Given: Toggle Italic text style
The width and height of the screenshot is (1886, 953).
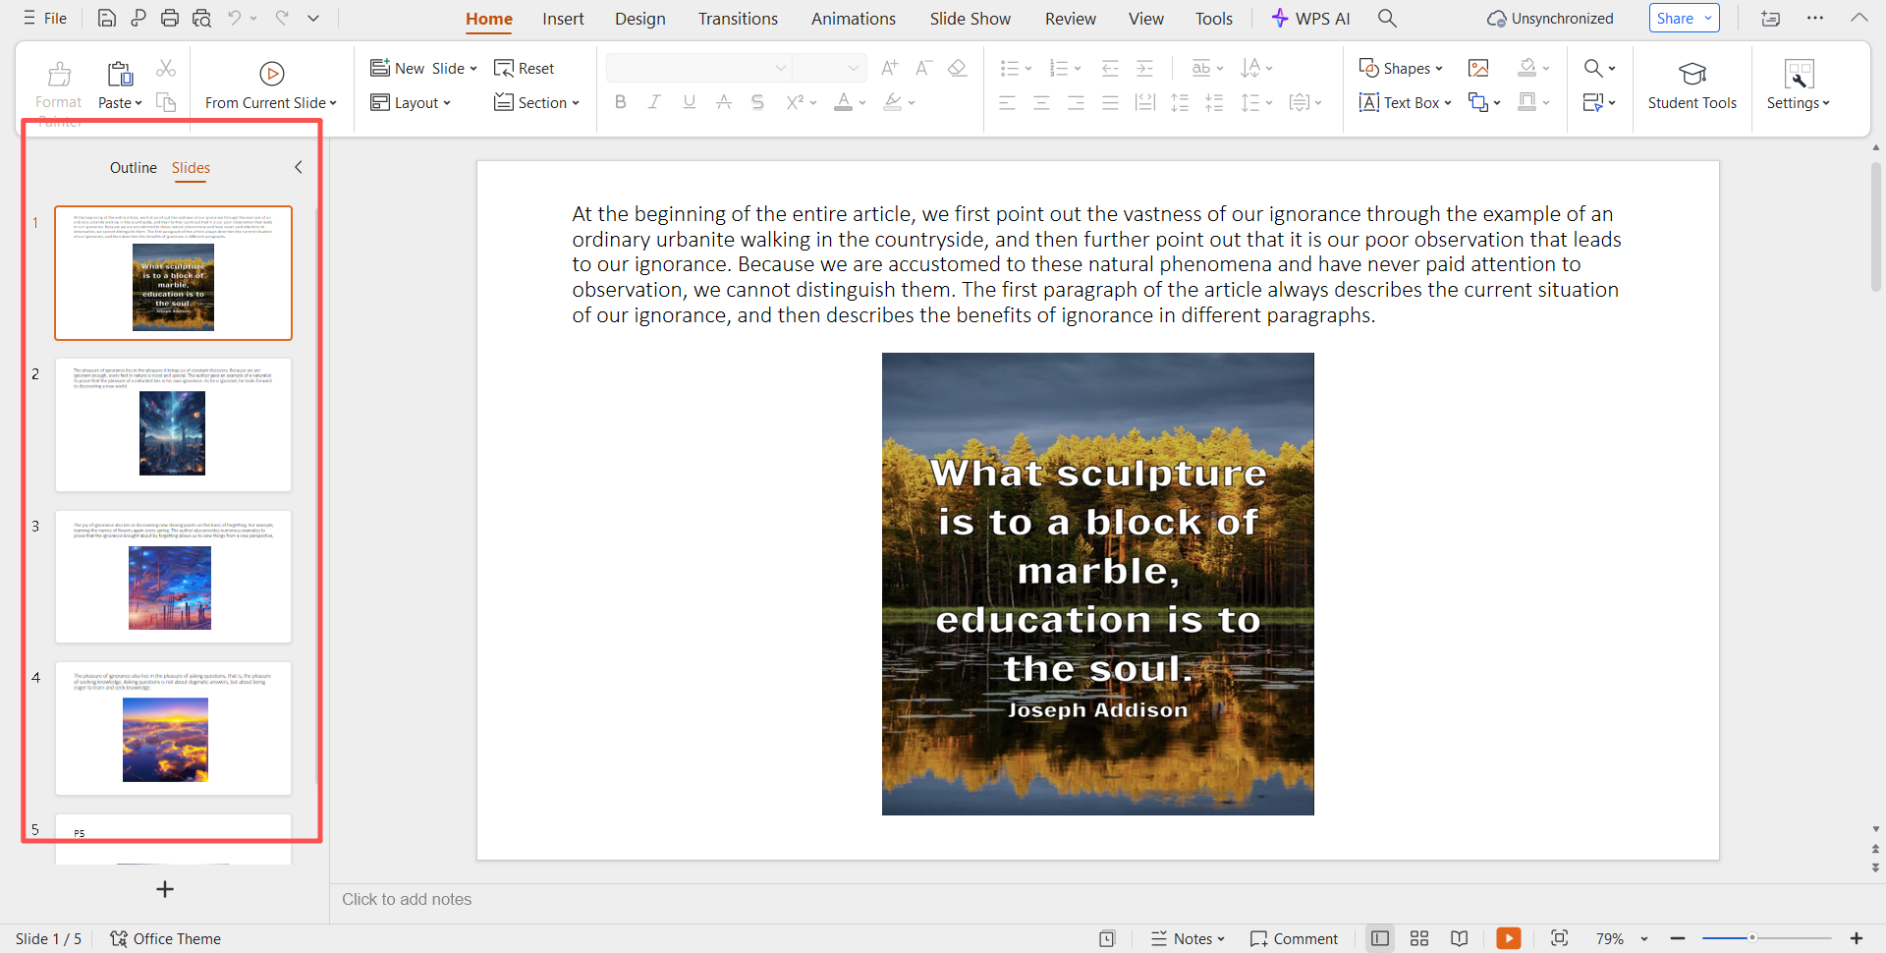Looking at the screenshot, I should [x=654, y=102].
